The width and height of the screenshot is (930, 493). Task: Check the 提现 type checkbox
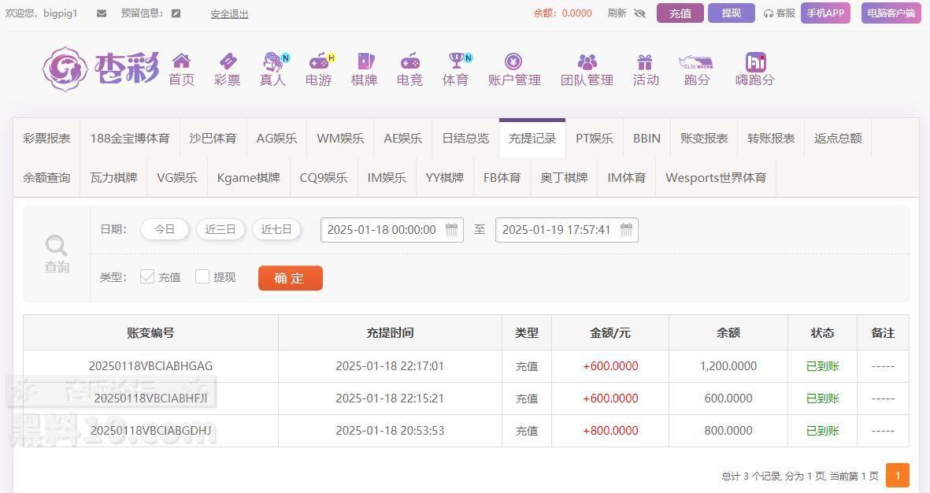tap(202, 276)
